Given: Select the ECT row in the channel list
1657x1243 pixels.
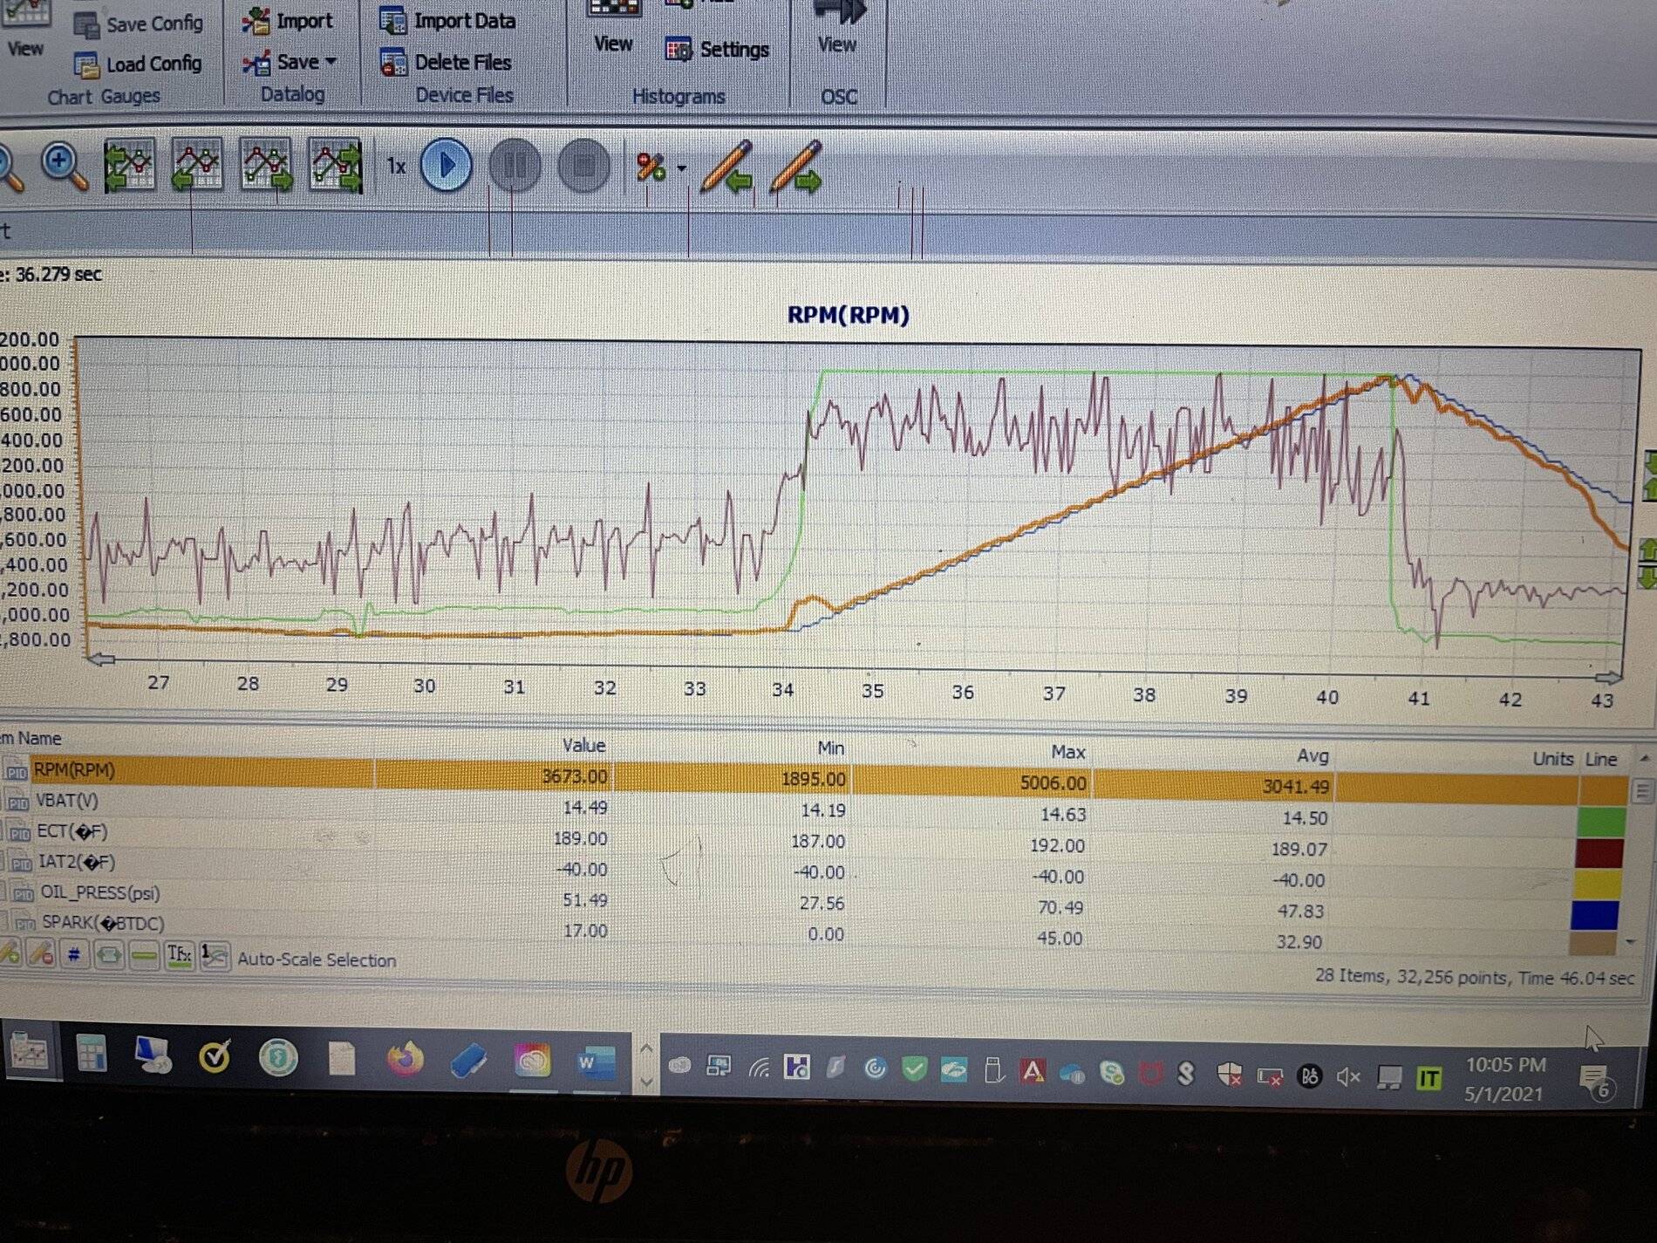Looking at the screenshot, I should (811, 839).
